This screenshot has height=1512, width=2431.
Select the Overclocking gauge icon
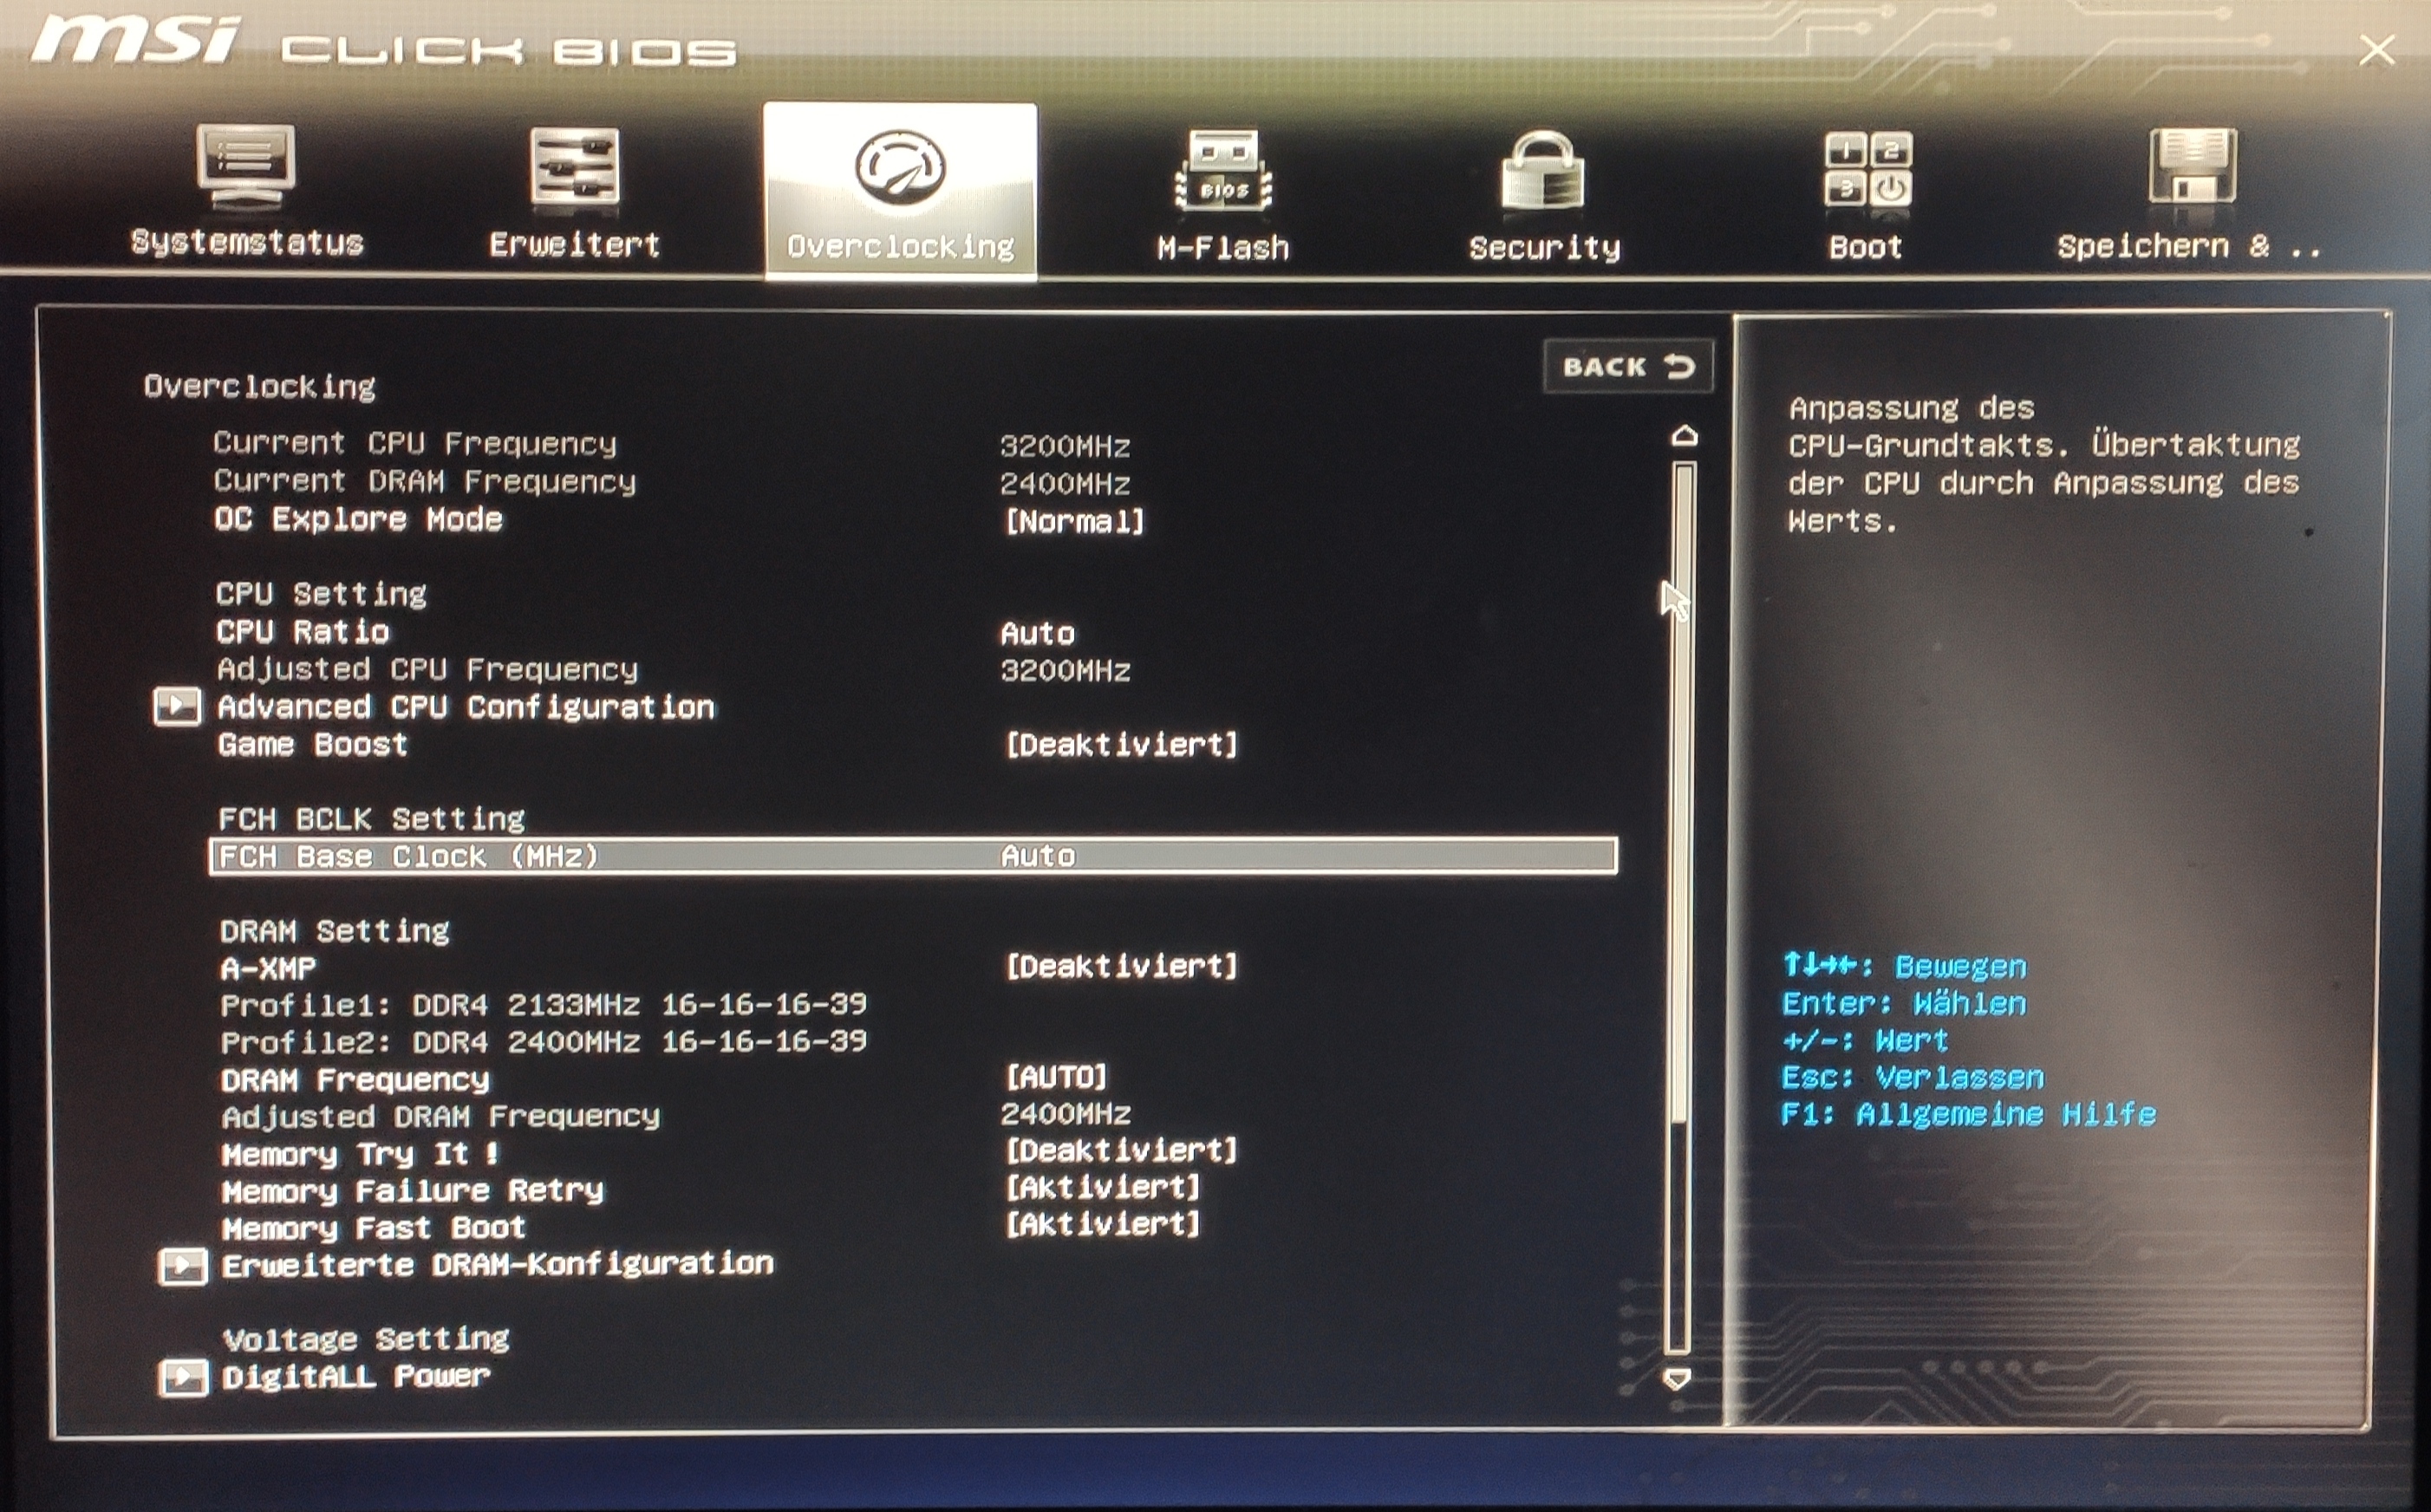pyautogui.click(x=900, y=167)
